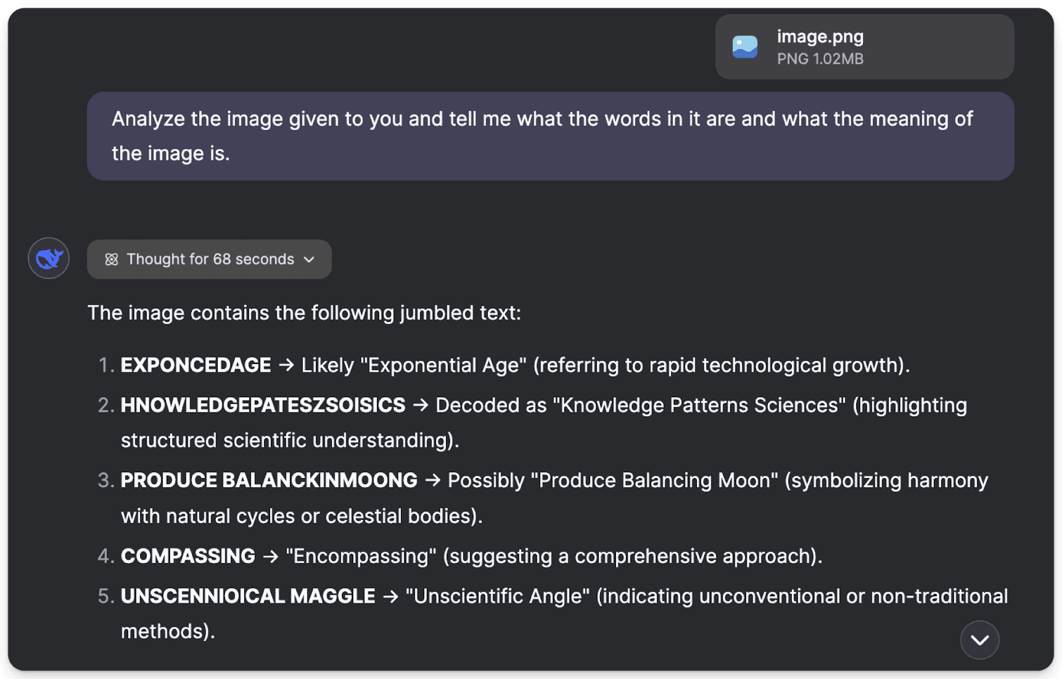Click the PNG 1.02MB file size text
Screen dimensions: 1062x679
pyautogui.click(x=820, y=59)
